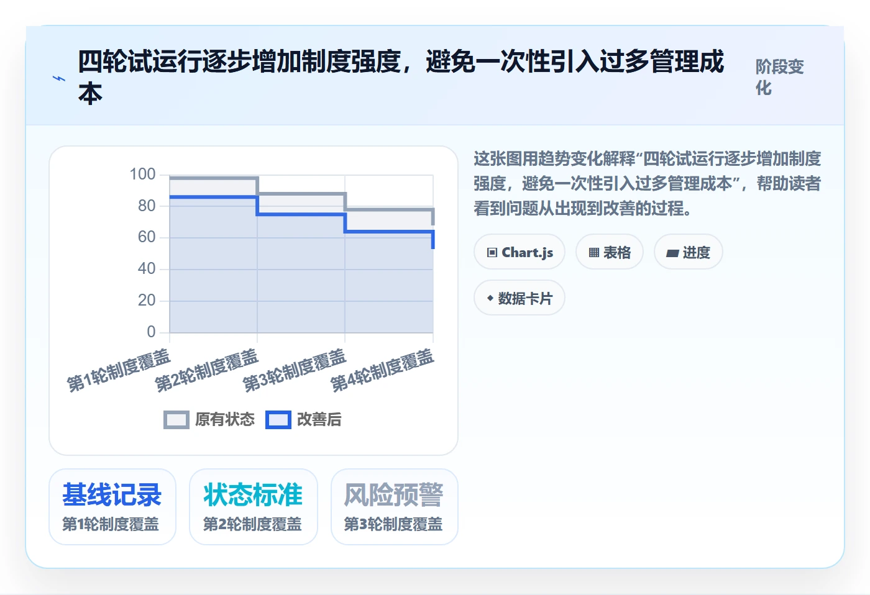Click the 第1轮制度覆盖 x-axis label on the chart
The height and width of the screenshot is (595, 870).
click(119, 371)
